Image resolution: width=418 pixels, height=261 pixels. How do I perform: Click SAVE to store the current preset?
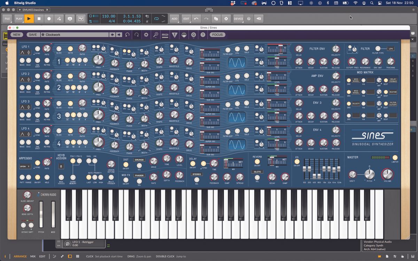[x=33, y=35]
